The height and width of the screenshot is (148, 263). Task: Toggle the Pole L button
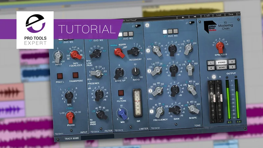pyautogui.click(x=60, y=76)
